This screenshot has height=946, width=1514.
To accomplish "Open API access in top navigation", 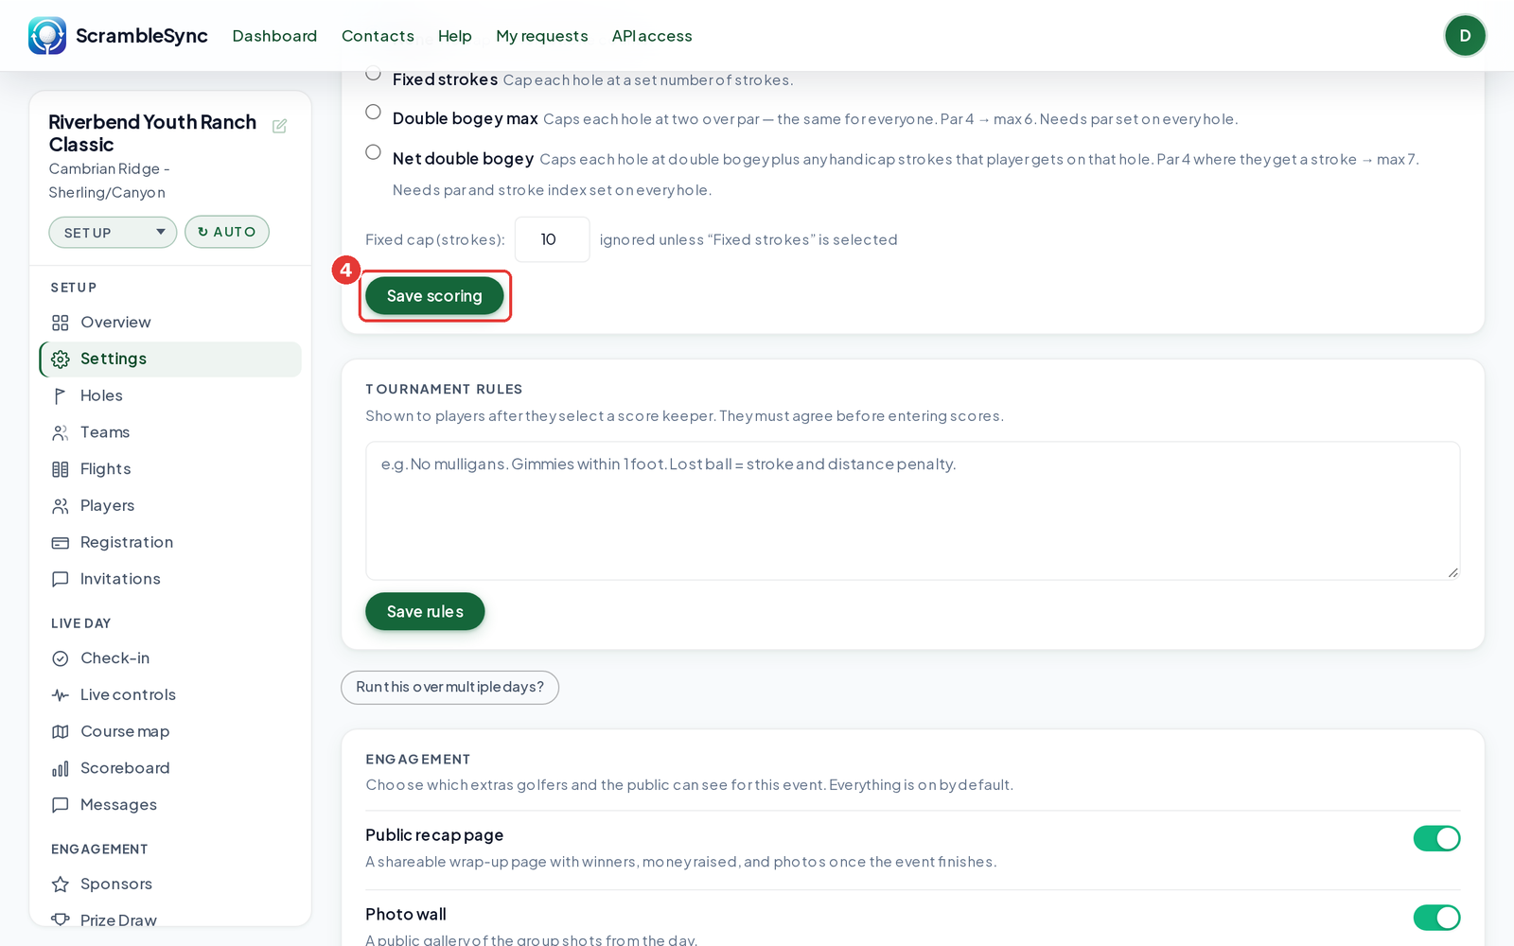I will coord(652,36).
